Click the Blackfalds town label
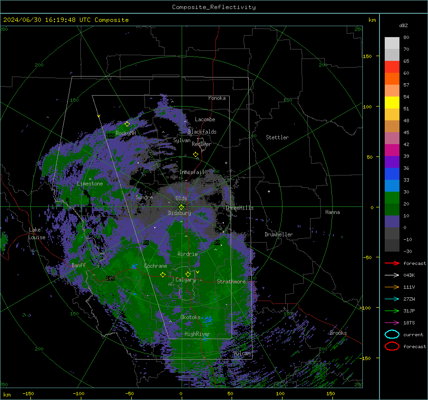 point(202,132)
